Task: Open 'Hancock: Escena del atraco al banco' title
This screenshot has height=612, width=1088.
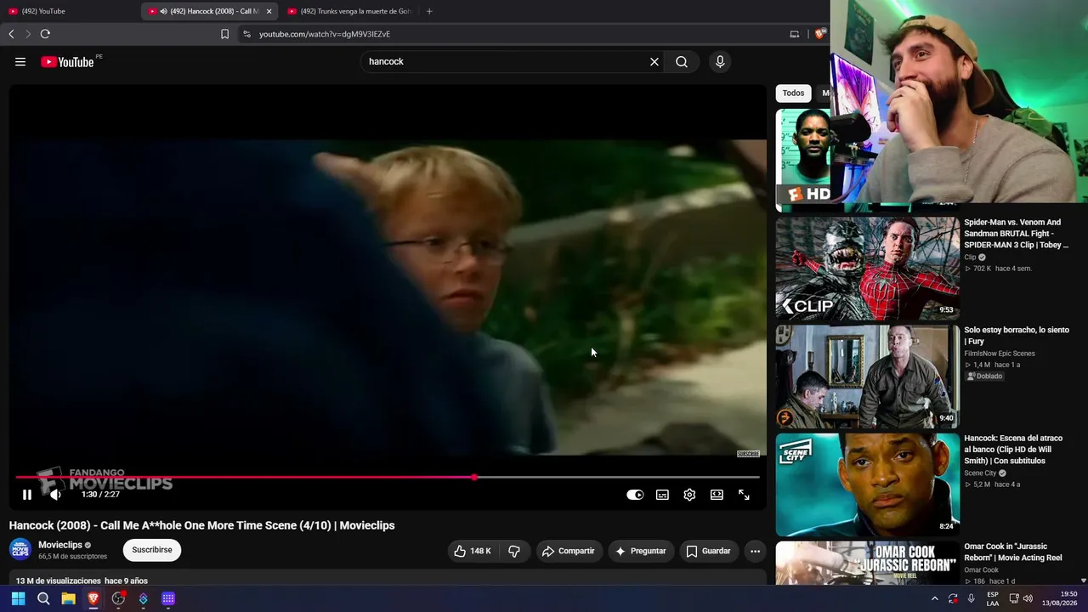Action: (x=1013, y=450)
